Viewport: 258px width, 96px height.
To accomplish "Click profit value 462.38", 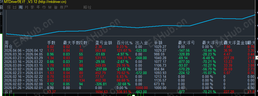I will tap(101, 81).
